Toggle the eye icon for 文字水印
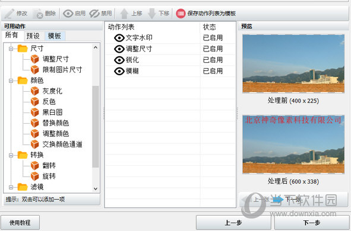The height and width of the screenshot is (231, 351). tap(119, 38)
